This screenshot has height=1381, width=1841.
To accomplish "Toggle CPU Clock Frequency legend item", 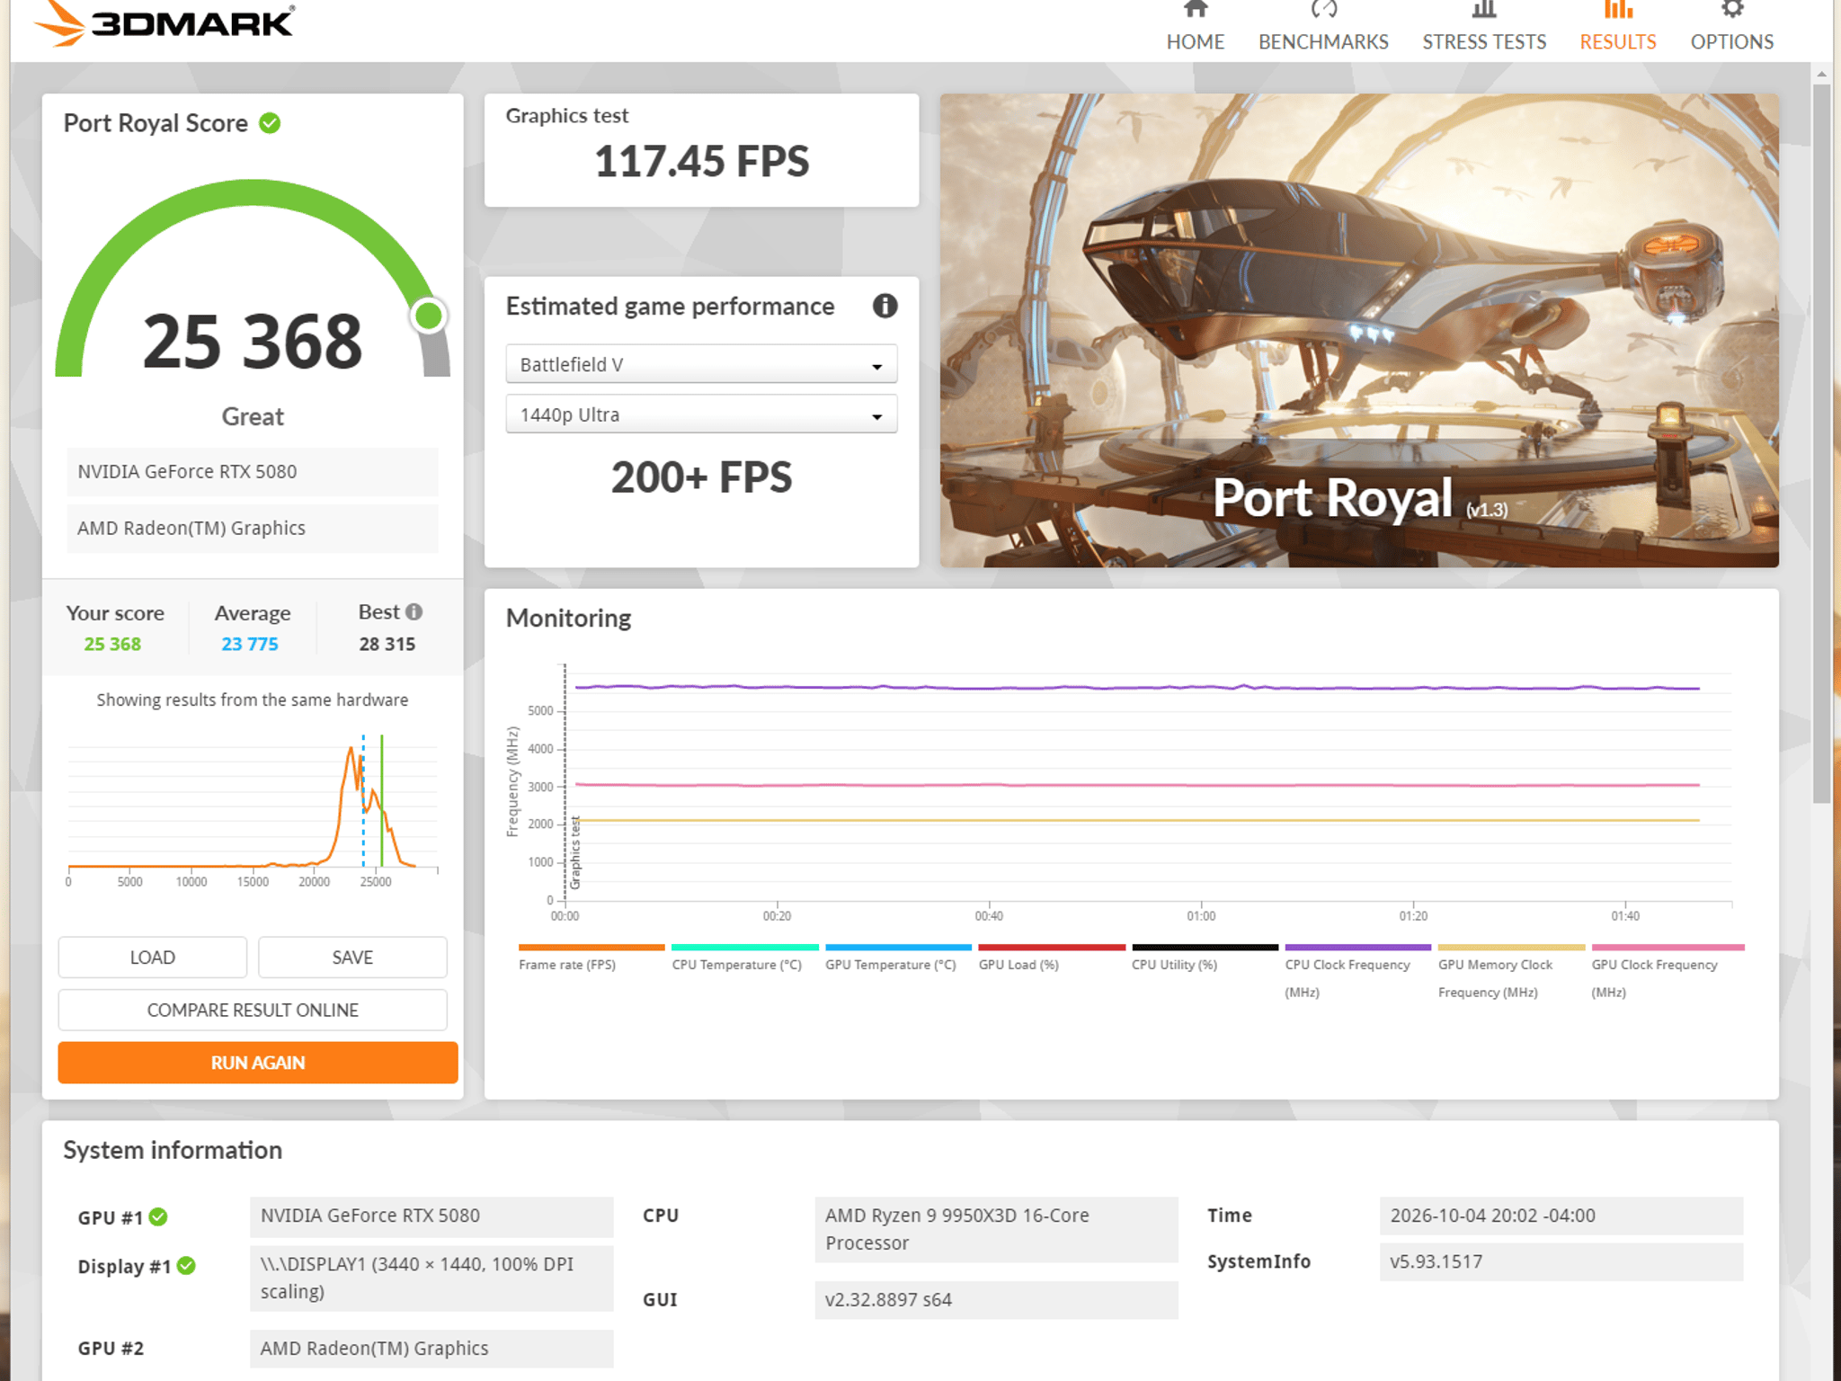I will click(1357, 971).
